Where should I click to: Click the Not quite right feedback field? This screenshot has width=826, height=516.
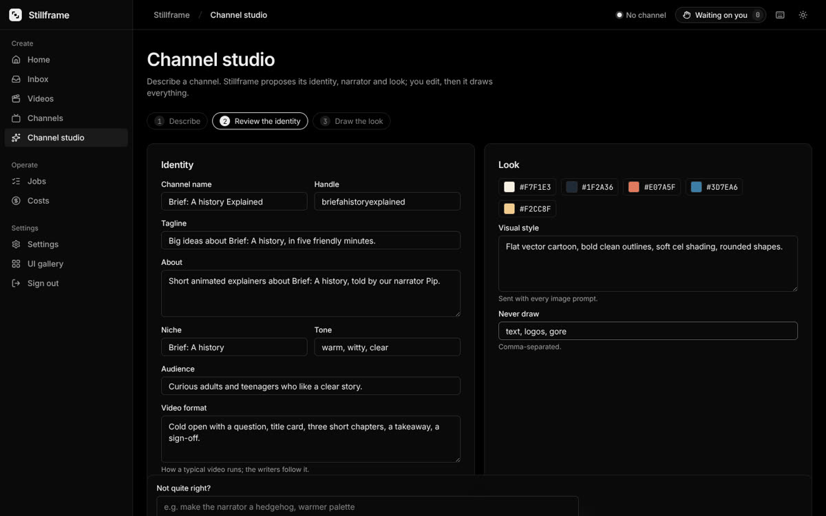368,506
